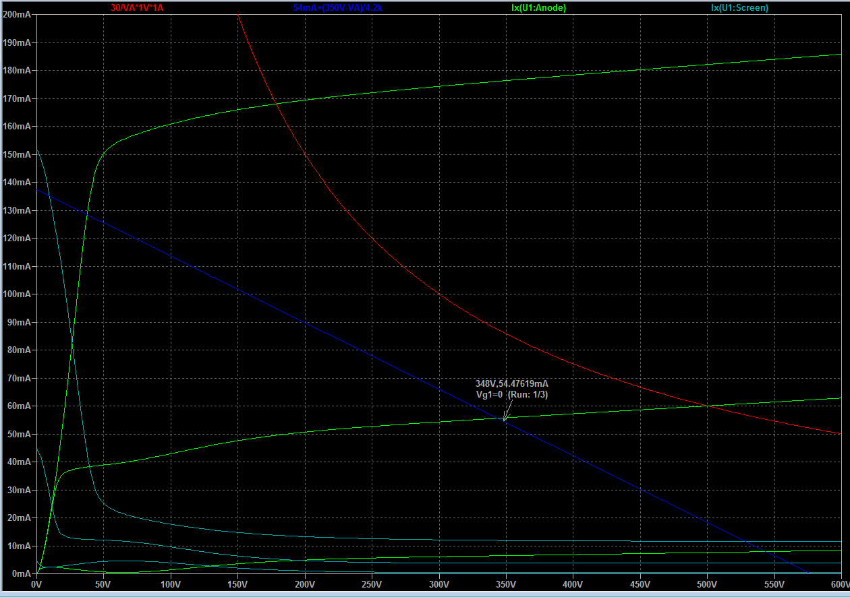The height and width of the screenshot is (597, 850).
Task: Click the 100V horizontal axis tick label
Action: point(171,584)
